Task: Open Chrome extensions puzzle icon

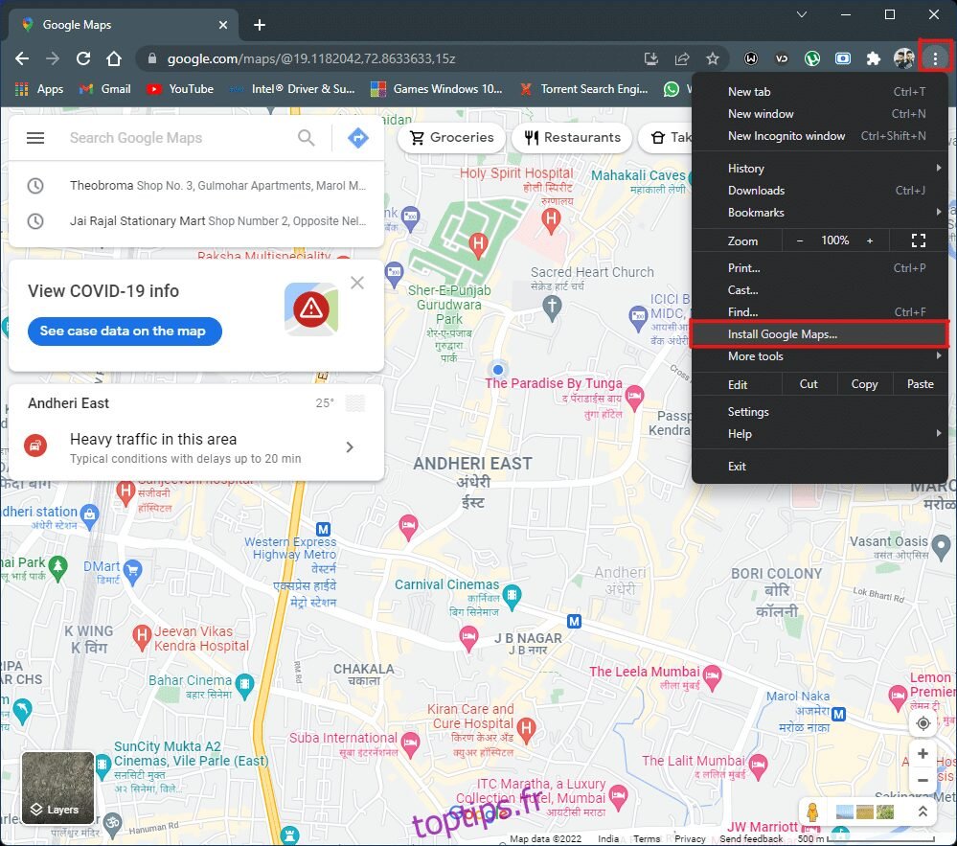Action: pyautogui.click(x=873, y=58)
